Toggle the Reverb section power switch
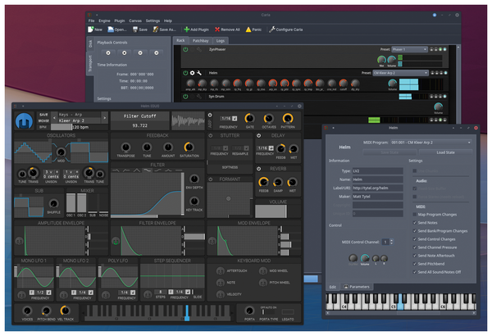492x336 pixels. [259, 169]
